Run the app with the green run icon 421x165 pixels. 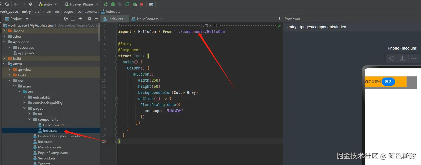click(x=106, y=4)
